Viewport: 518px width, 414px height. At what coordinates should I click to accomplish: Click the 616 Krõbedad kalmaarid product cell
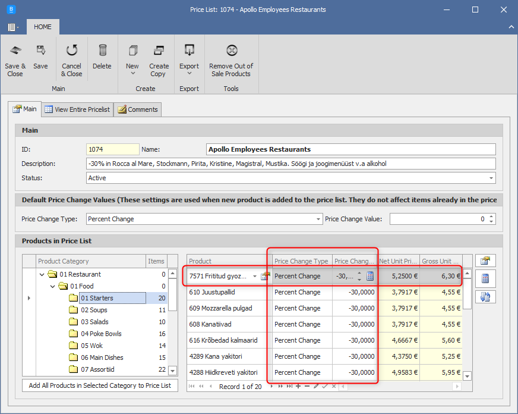pos(229,340)
